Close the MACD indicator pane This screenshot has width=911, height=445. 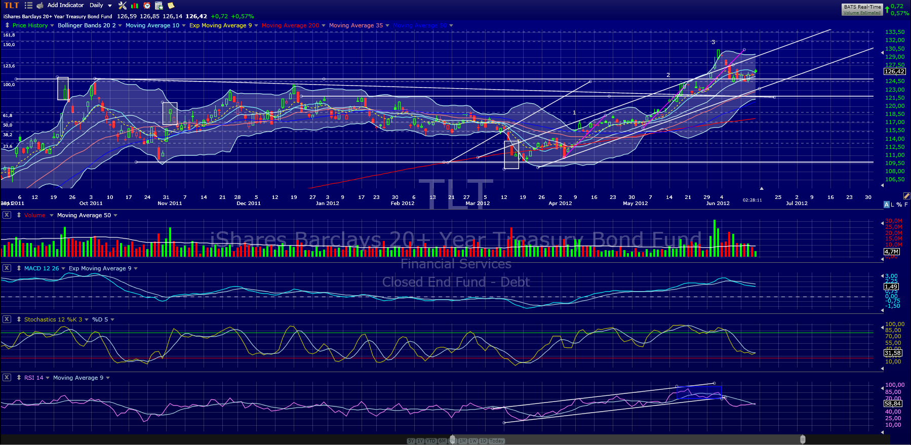point(7,268)
